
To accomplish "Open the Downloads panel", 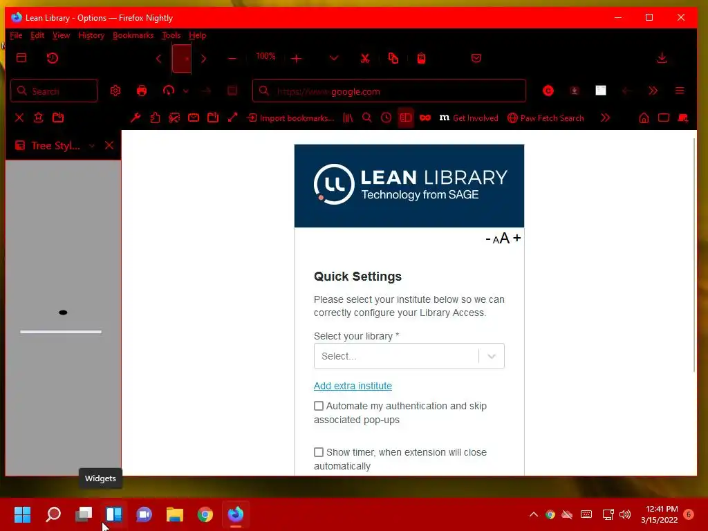I will point(662,58).
